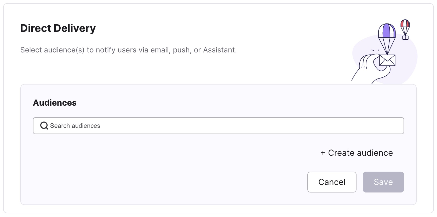Click the Direct Delivery heading
Screen dimensions: 437x217
[58, 28]
